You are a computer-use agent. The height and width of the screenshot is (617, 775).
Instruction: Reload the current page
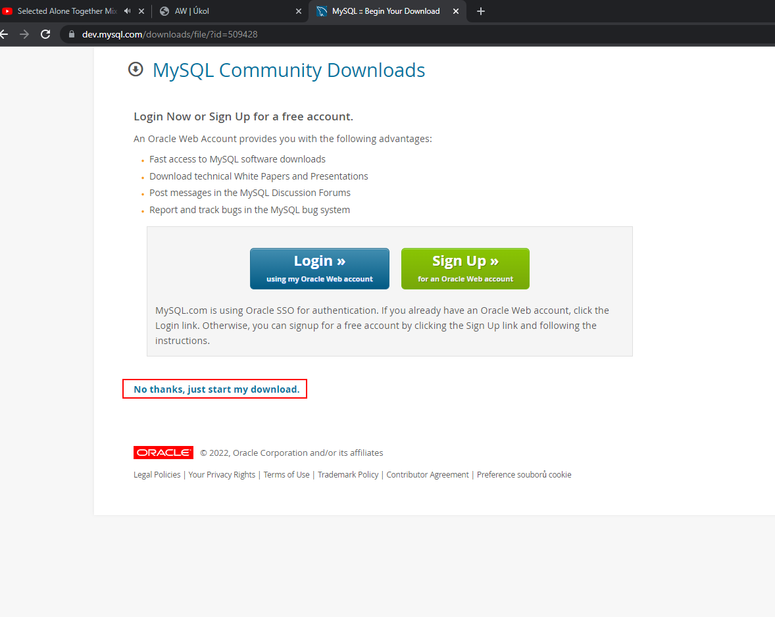(x=45, y=34)
